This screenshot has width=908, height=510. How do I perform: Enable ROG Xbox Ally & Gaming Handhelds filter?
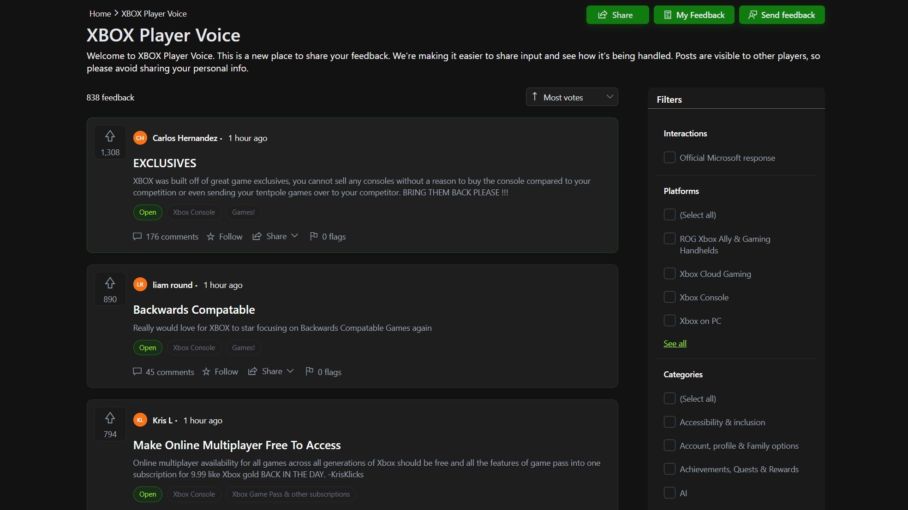669,239
